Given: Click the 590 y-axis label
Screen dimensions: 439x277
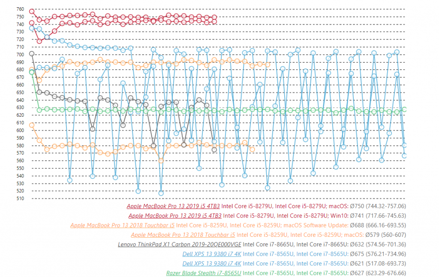Looking at the screenshot, I should pos(20,138).
